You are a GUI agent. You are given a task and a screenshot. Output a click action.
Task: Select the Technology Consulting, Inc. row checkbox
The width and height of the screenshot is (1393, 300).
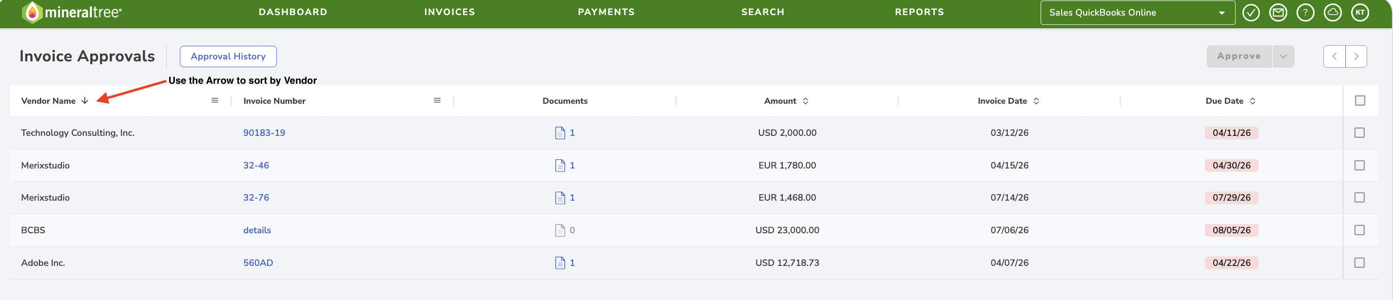[x=1359, y=133]
